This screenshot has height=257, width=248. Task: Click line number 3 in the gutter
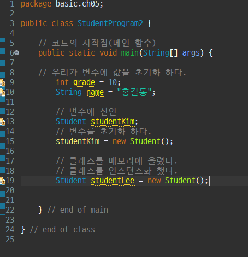(x=12, y=23)
